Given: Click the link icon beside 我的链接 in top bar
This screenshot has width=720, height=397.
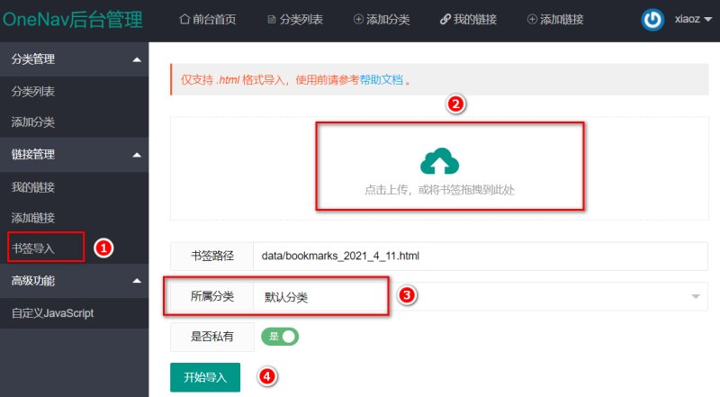Looking at the screenshot, I should 445,19.
